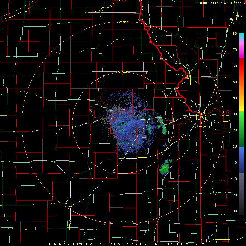Click the [dBZ] legend unit label

point(232,19)
